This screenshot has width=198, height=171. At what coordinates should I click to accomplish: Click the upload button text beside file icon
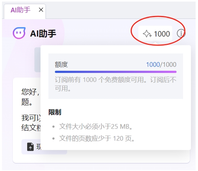39,147
